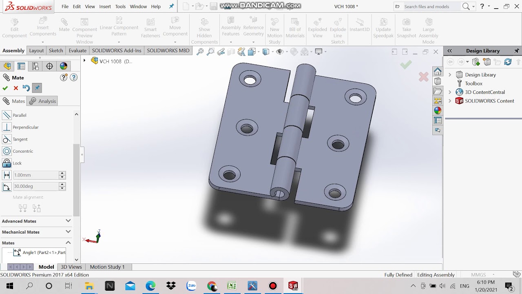Undo the last mate with undo arrow

click(x=26, y=88)
